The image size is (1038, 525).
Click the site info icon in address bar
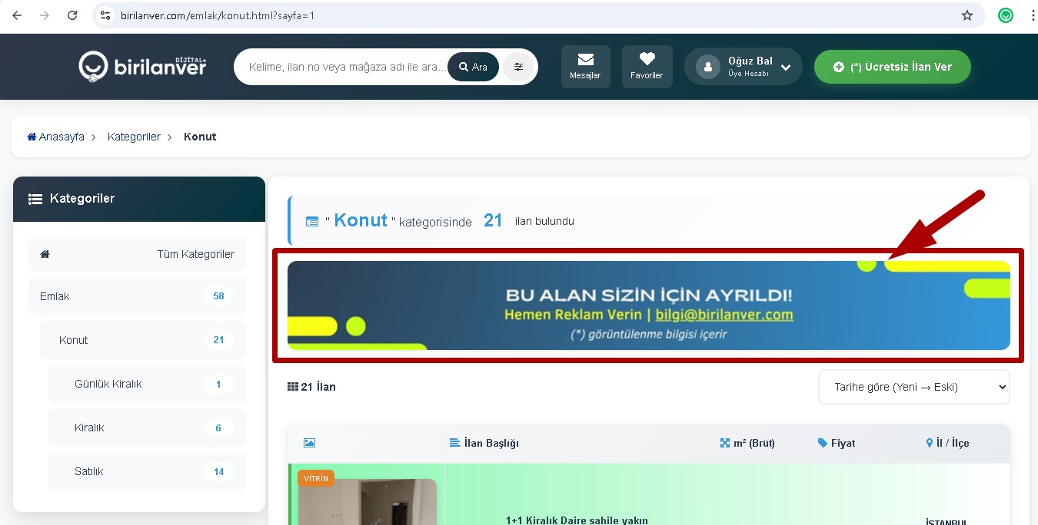pos(106,15)
